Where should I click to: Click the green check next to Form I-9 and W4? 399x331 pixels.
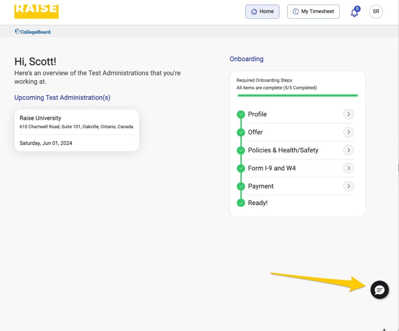[x=241, y=168]
